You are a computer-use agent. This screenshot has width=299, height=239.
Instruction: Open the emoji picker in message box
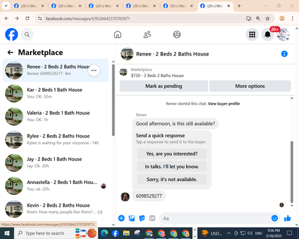[x=274, y=218]
